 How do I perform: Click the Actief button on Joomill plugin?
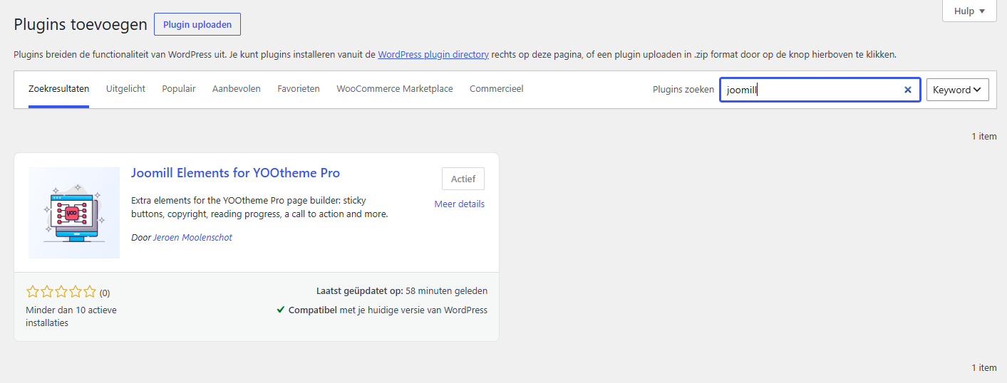(463, 179)
